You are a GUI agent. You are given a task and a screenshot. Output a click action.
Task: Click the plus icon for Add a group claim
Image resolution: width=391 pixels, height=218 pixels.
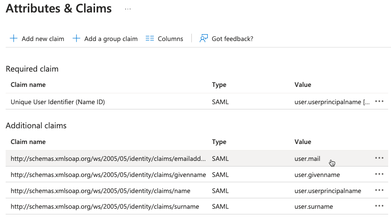click(x=76, y=39)
